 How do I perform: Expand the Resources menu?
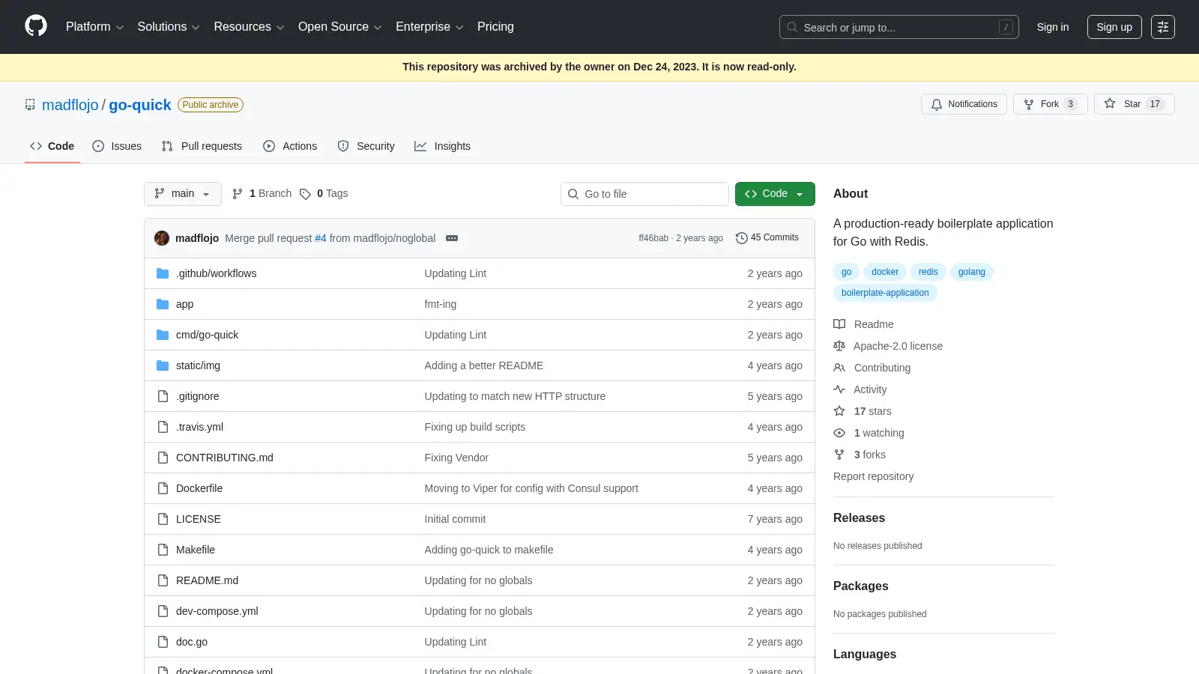point(249,27)
